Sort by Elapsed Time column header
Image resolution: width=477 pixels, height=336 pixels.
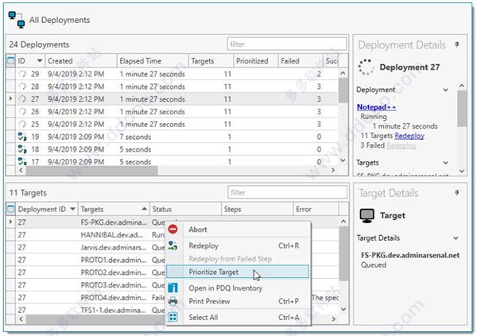click(x=153, y=60)
